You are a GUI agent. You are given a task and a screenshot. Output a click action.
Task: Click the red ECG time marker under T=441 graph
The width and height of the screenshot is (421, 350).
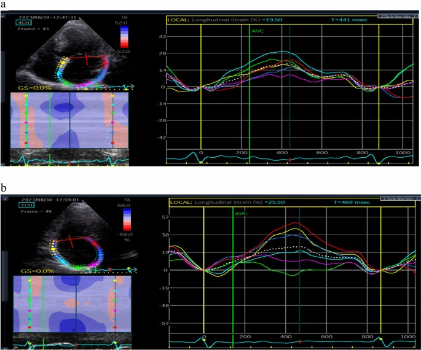pos(290,160)
